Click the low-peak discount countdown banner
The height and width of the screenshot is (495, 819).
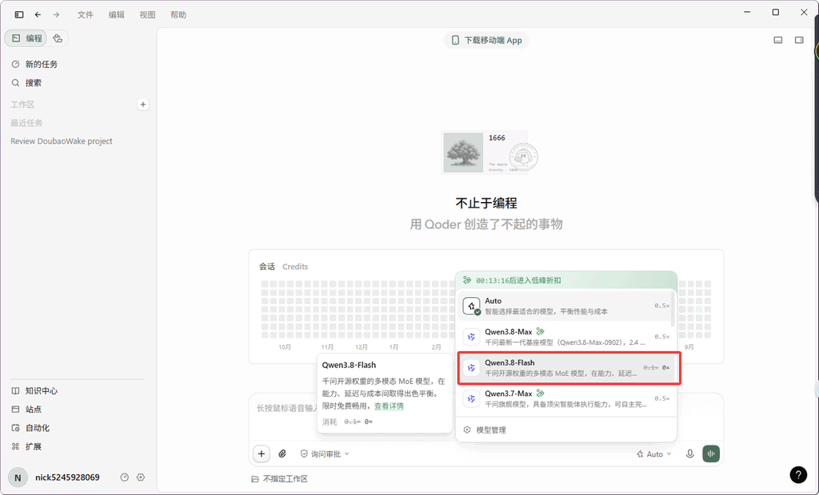(566, 280)
